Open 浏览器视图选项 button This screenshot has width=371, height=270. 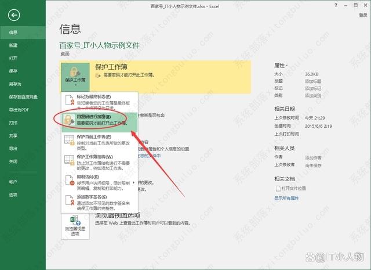75,228
